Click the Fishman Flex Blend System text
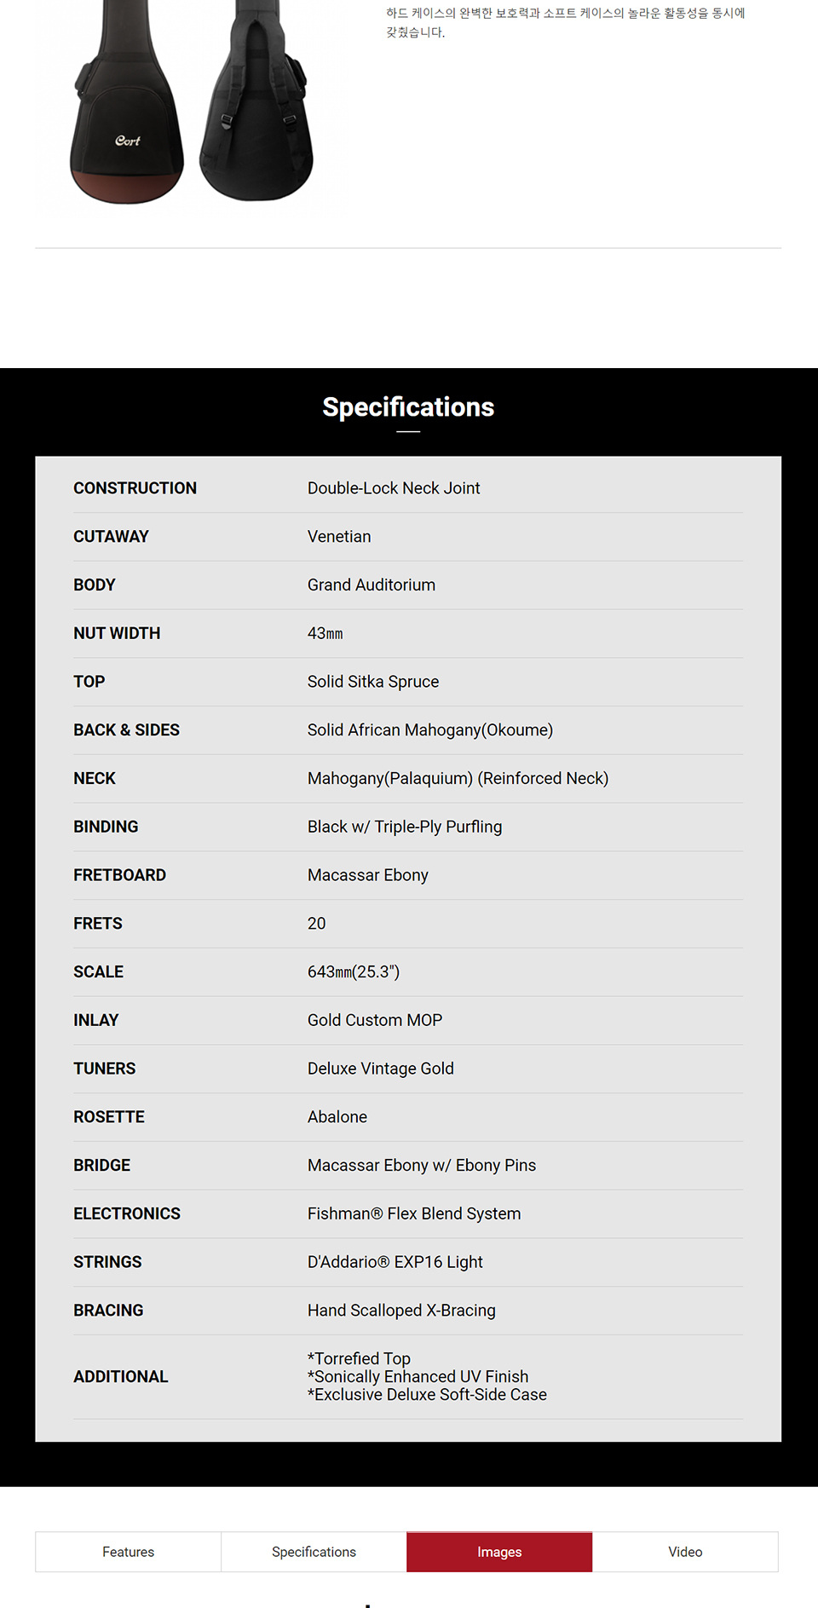Image resolution: width=818 pixels, height=1608 pixels. 414,1213
